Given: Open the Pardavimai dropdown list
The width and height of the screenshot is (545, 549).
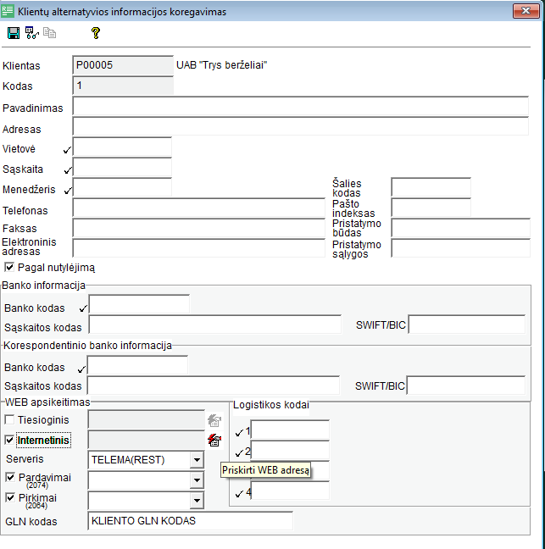Looking at the screenshot, I should tap(197, 480).
